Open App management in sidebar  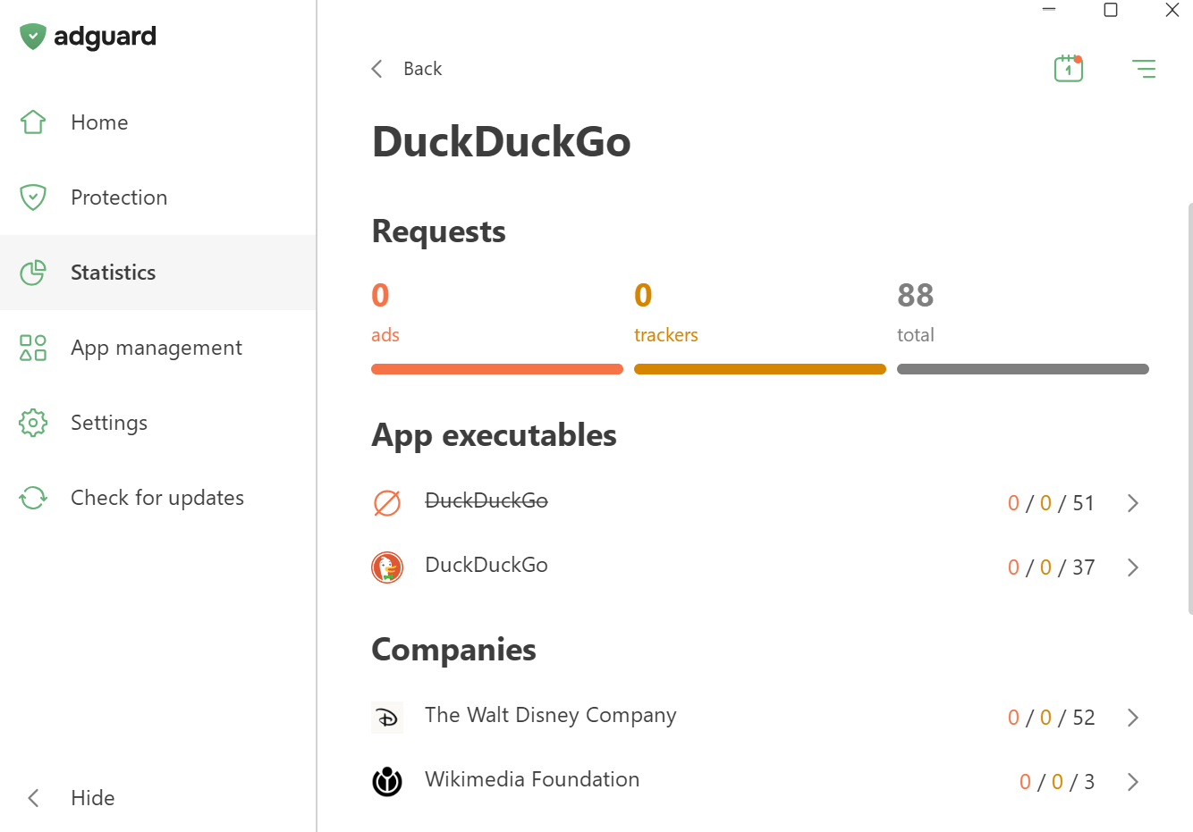tap(156, 348)
